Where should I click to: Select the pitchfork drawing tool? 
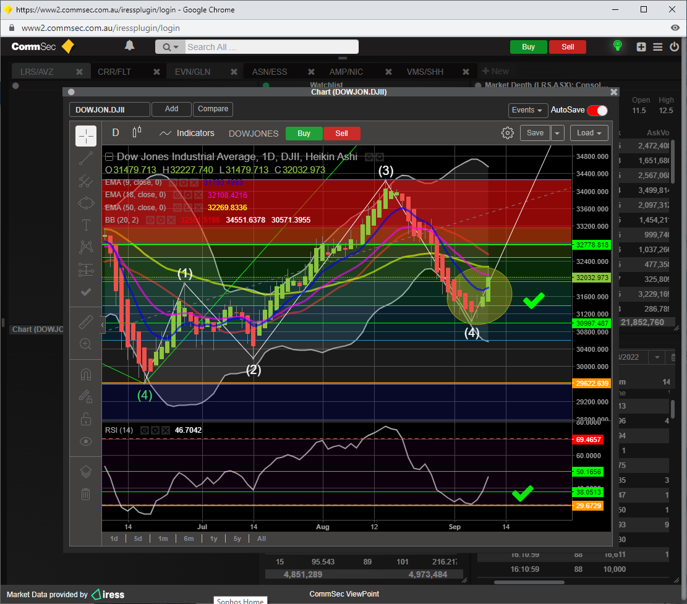tap(86, 181)
